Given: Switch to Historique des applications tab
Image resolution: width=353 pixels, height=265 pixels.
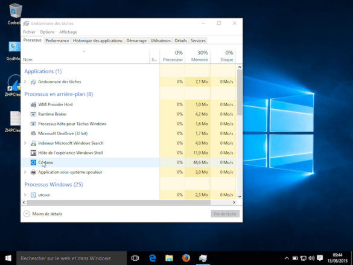Looking at the screenshot, I should coord(98,41).
